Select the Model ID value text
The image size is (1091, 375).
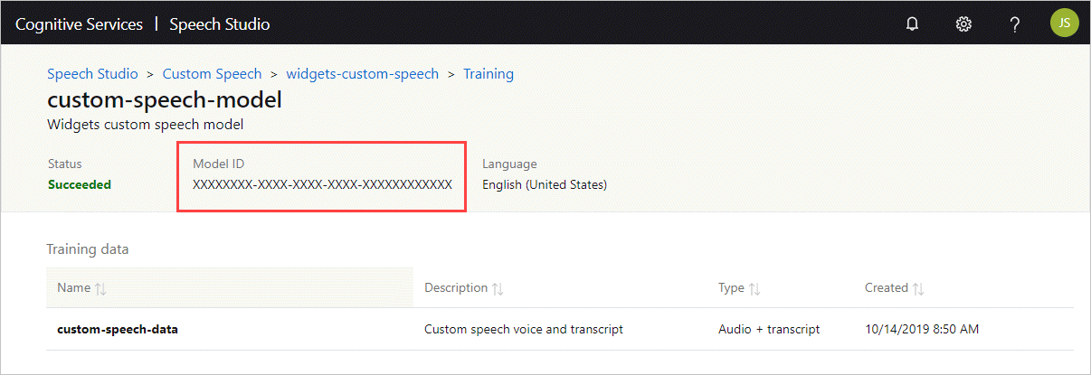coord(322,185)
